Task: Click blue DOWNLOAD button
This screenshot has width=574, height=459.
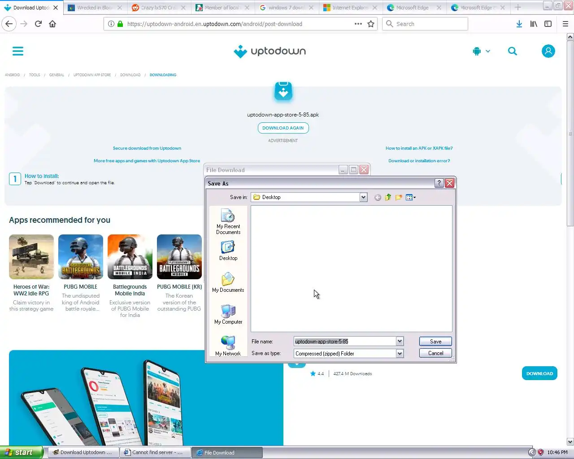Action: tap(539, 373)
